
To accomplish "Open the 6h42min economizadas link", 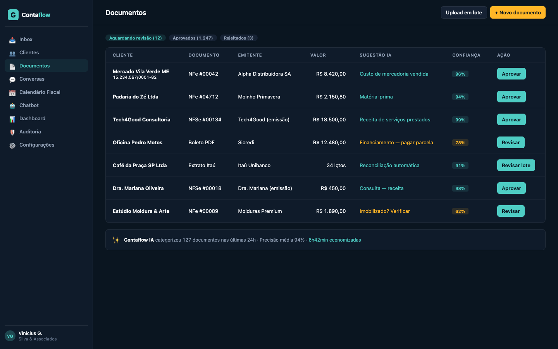I will click(x=334, y=240).
